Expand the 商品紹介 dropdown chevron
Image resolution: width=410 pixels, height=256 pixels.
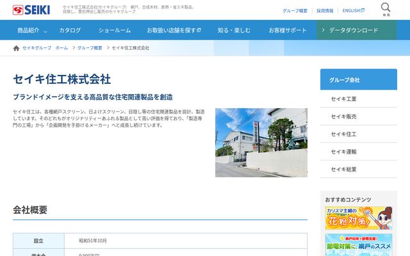(45, 31)
